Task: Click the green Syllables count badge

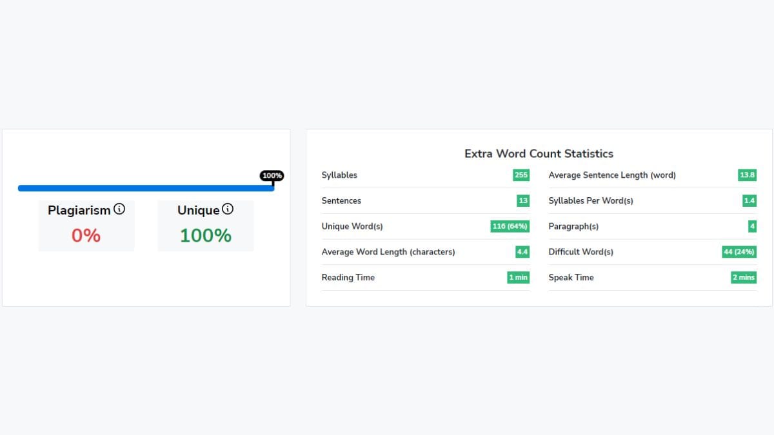Action: 520,175
